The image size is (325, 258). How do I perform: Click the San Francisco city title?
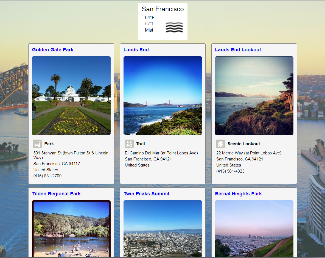(163, 9)
